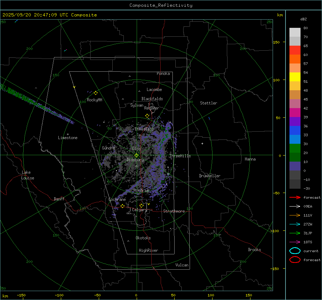The image size is (322, 300).
Task: Click the Brooks label on the map
Action: (x=254, y=250)
